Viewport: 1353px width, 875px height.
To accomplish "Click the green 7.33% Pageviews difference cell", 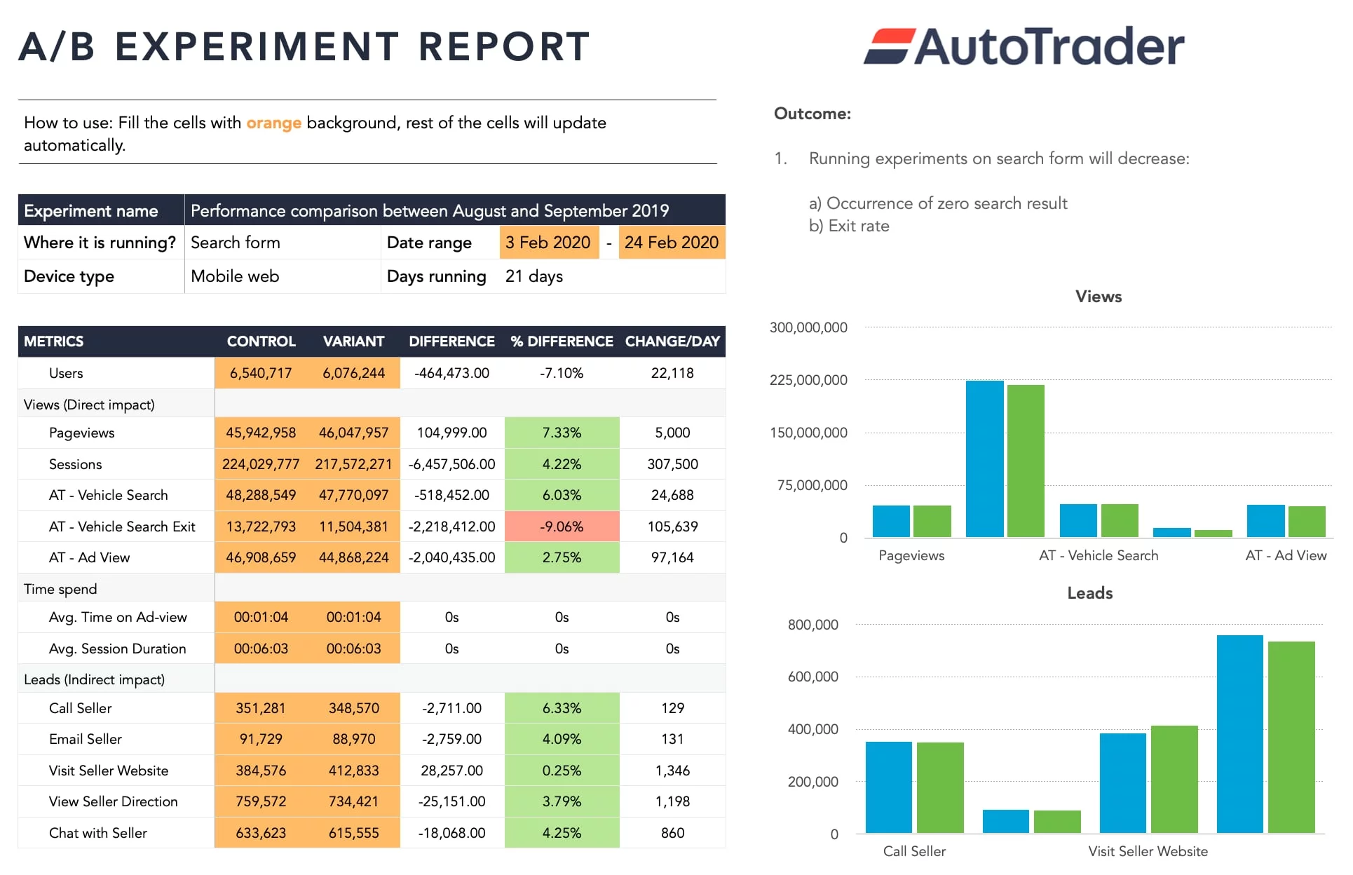I will point(562,433).
